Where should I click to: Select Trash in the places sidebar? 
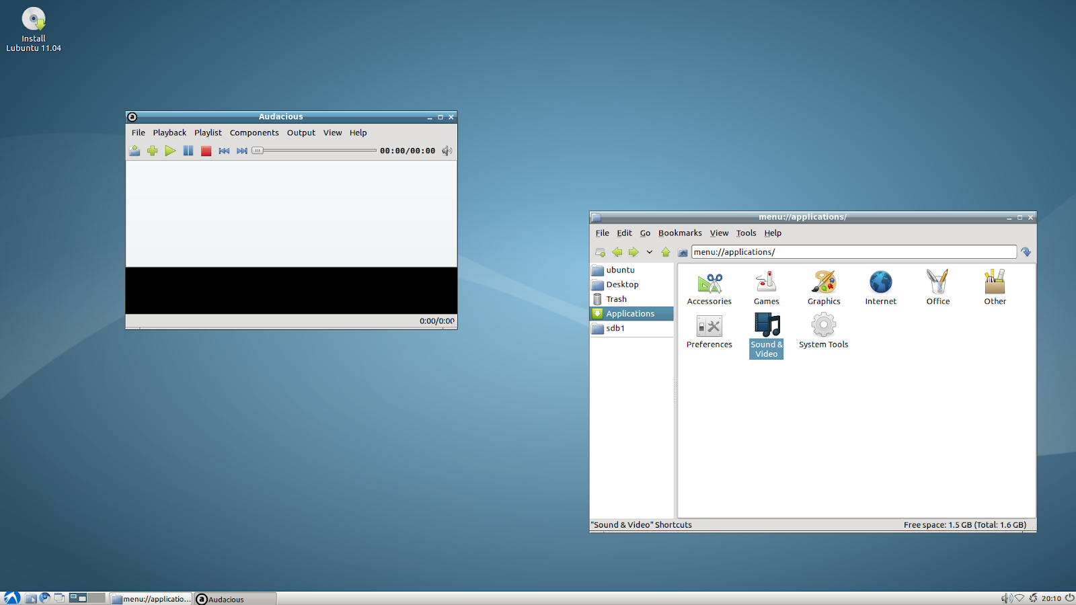point(631,299)
